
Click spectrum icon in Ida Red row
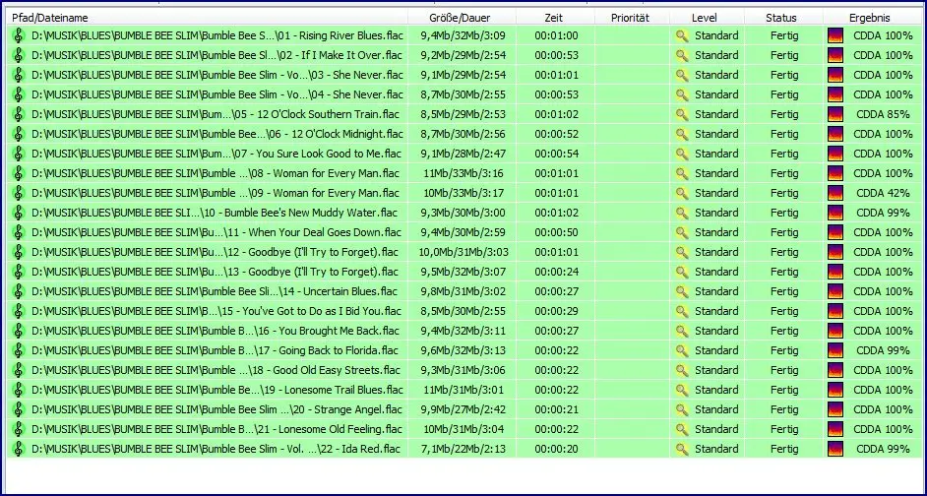pyautogui.click(x=834, y=449)
